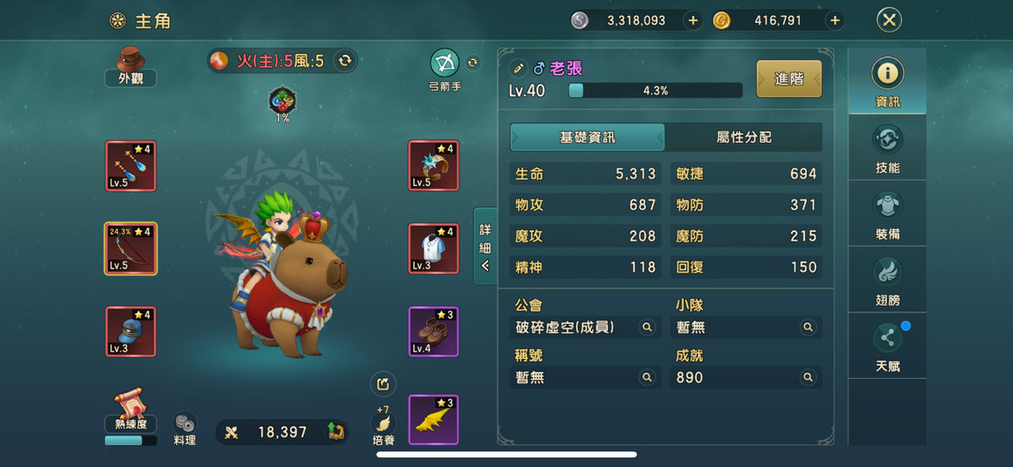
Task: Select the 基礎資訊 tab
Action: click(x=588, y=137)
